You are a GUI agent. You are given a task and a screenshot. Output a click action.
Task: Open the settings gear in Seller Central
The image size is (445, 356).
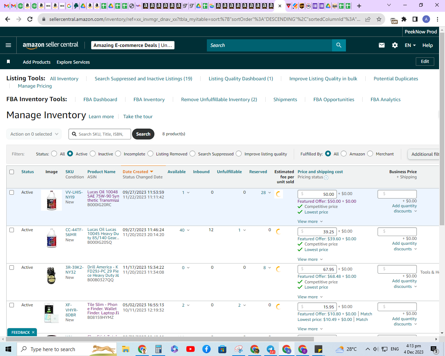click(395, 45)
